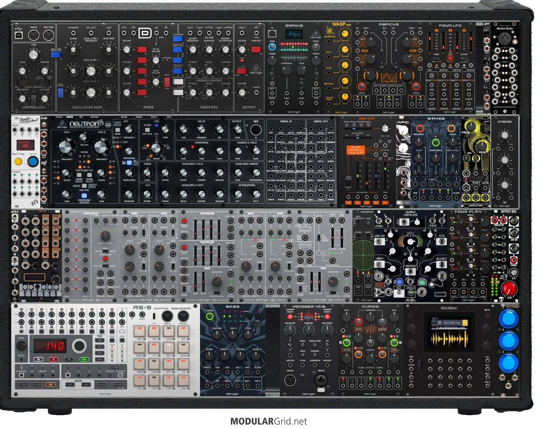Click the blue Bank knob on Brains
Viewport: 538px width, 429px height.
(x=272, y=46)
